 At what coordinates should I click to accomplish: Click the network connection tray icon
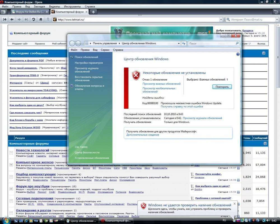coord(264,220)
